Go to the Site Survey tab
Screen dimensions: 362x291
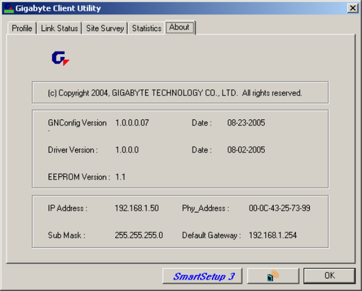tap(105, 28)
